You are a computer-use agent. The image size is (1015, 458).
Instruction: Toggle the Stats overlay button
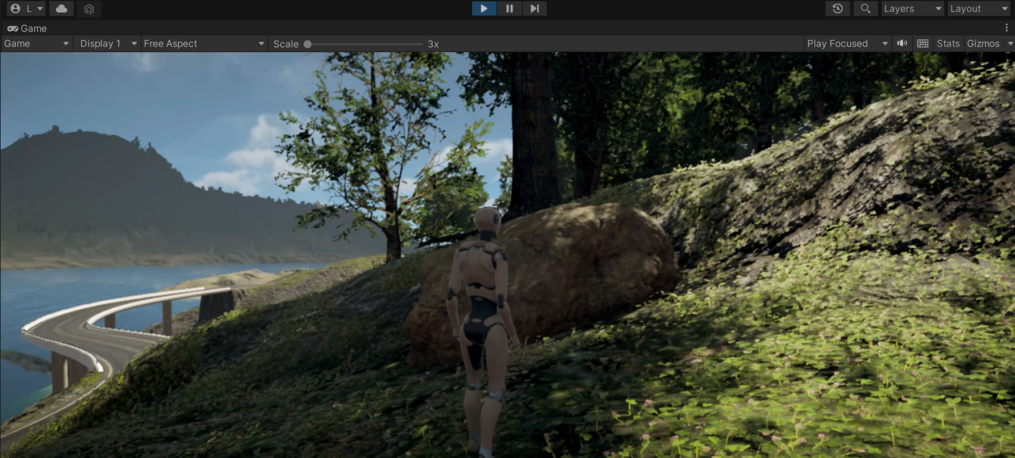click(948, 43)
